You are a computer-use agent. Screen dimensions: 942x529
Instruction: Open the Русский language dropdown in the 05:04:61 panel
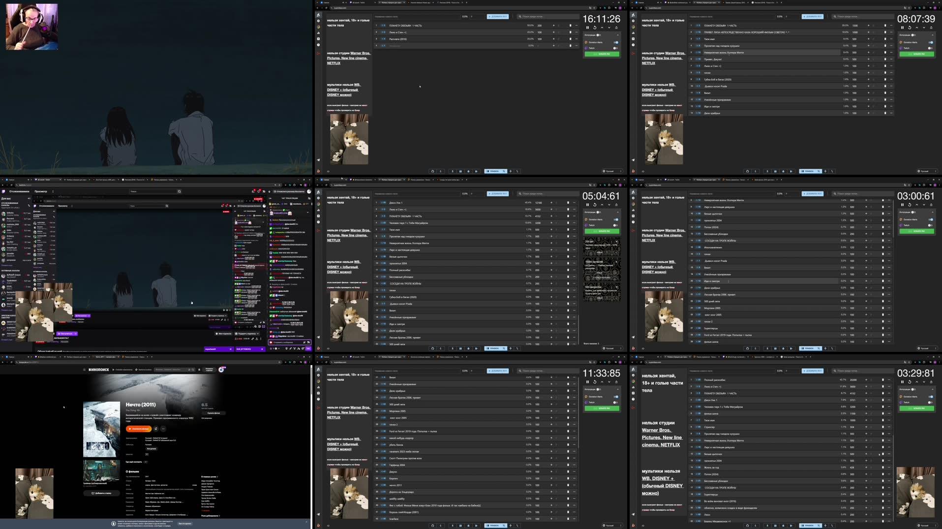click(x=612, y=348)
